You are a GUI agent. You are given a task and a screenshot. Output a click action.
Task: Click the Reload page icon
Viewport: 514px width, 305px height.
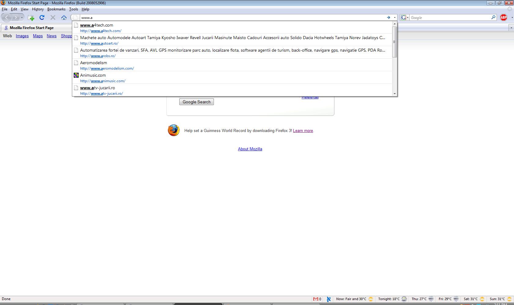tap(42, 17)
